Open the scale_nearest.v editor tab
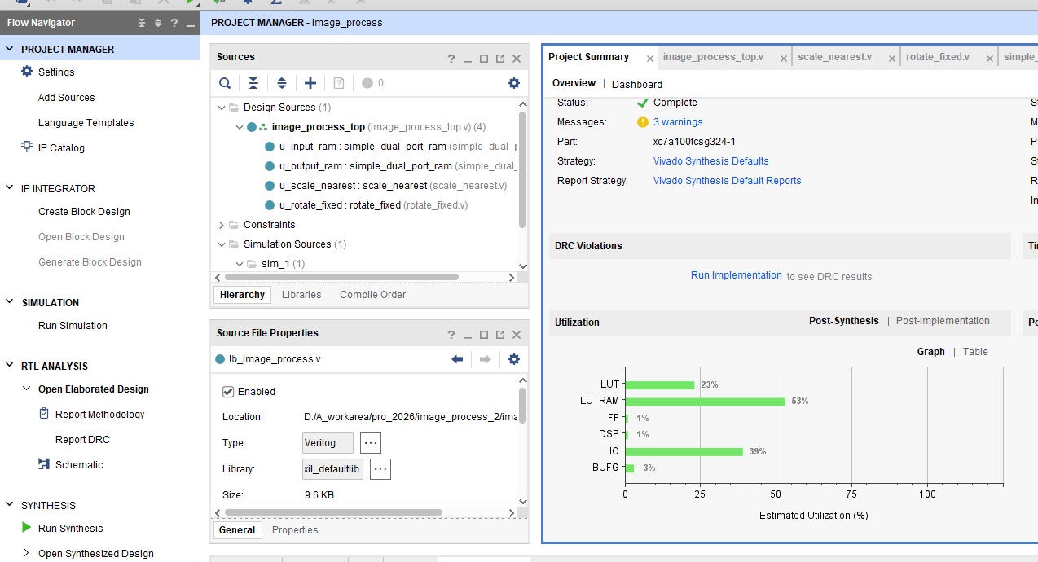The width and height of the screenshot is (1038, 562). coord(834,57)
